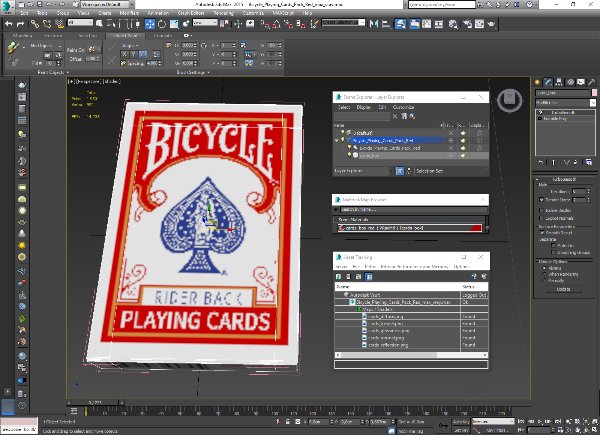600x435 pixels.
Task: Open the Display command panel tab
Action: [581, 82]
